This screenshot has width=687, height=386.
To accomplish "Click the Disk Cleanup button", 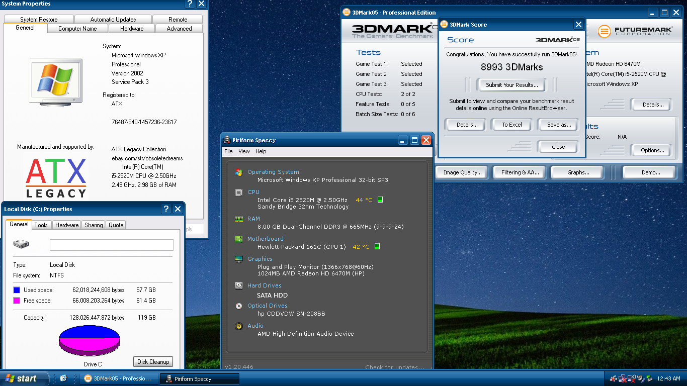I will (x=153, y=362).
